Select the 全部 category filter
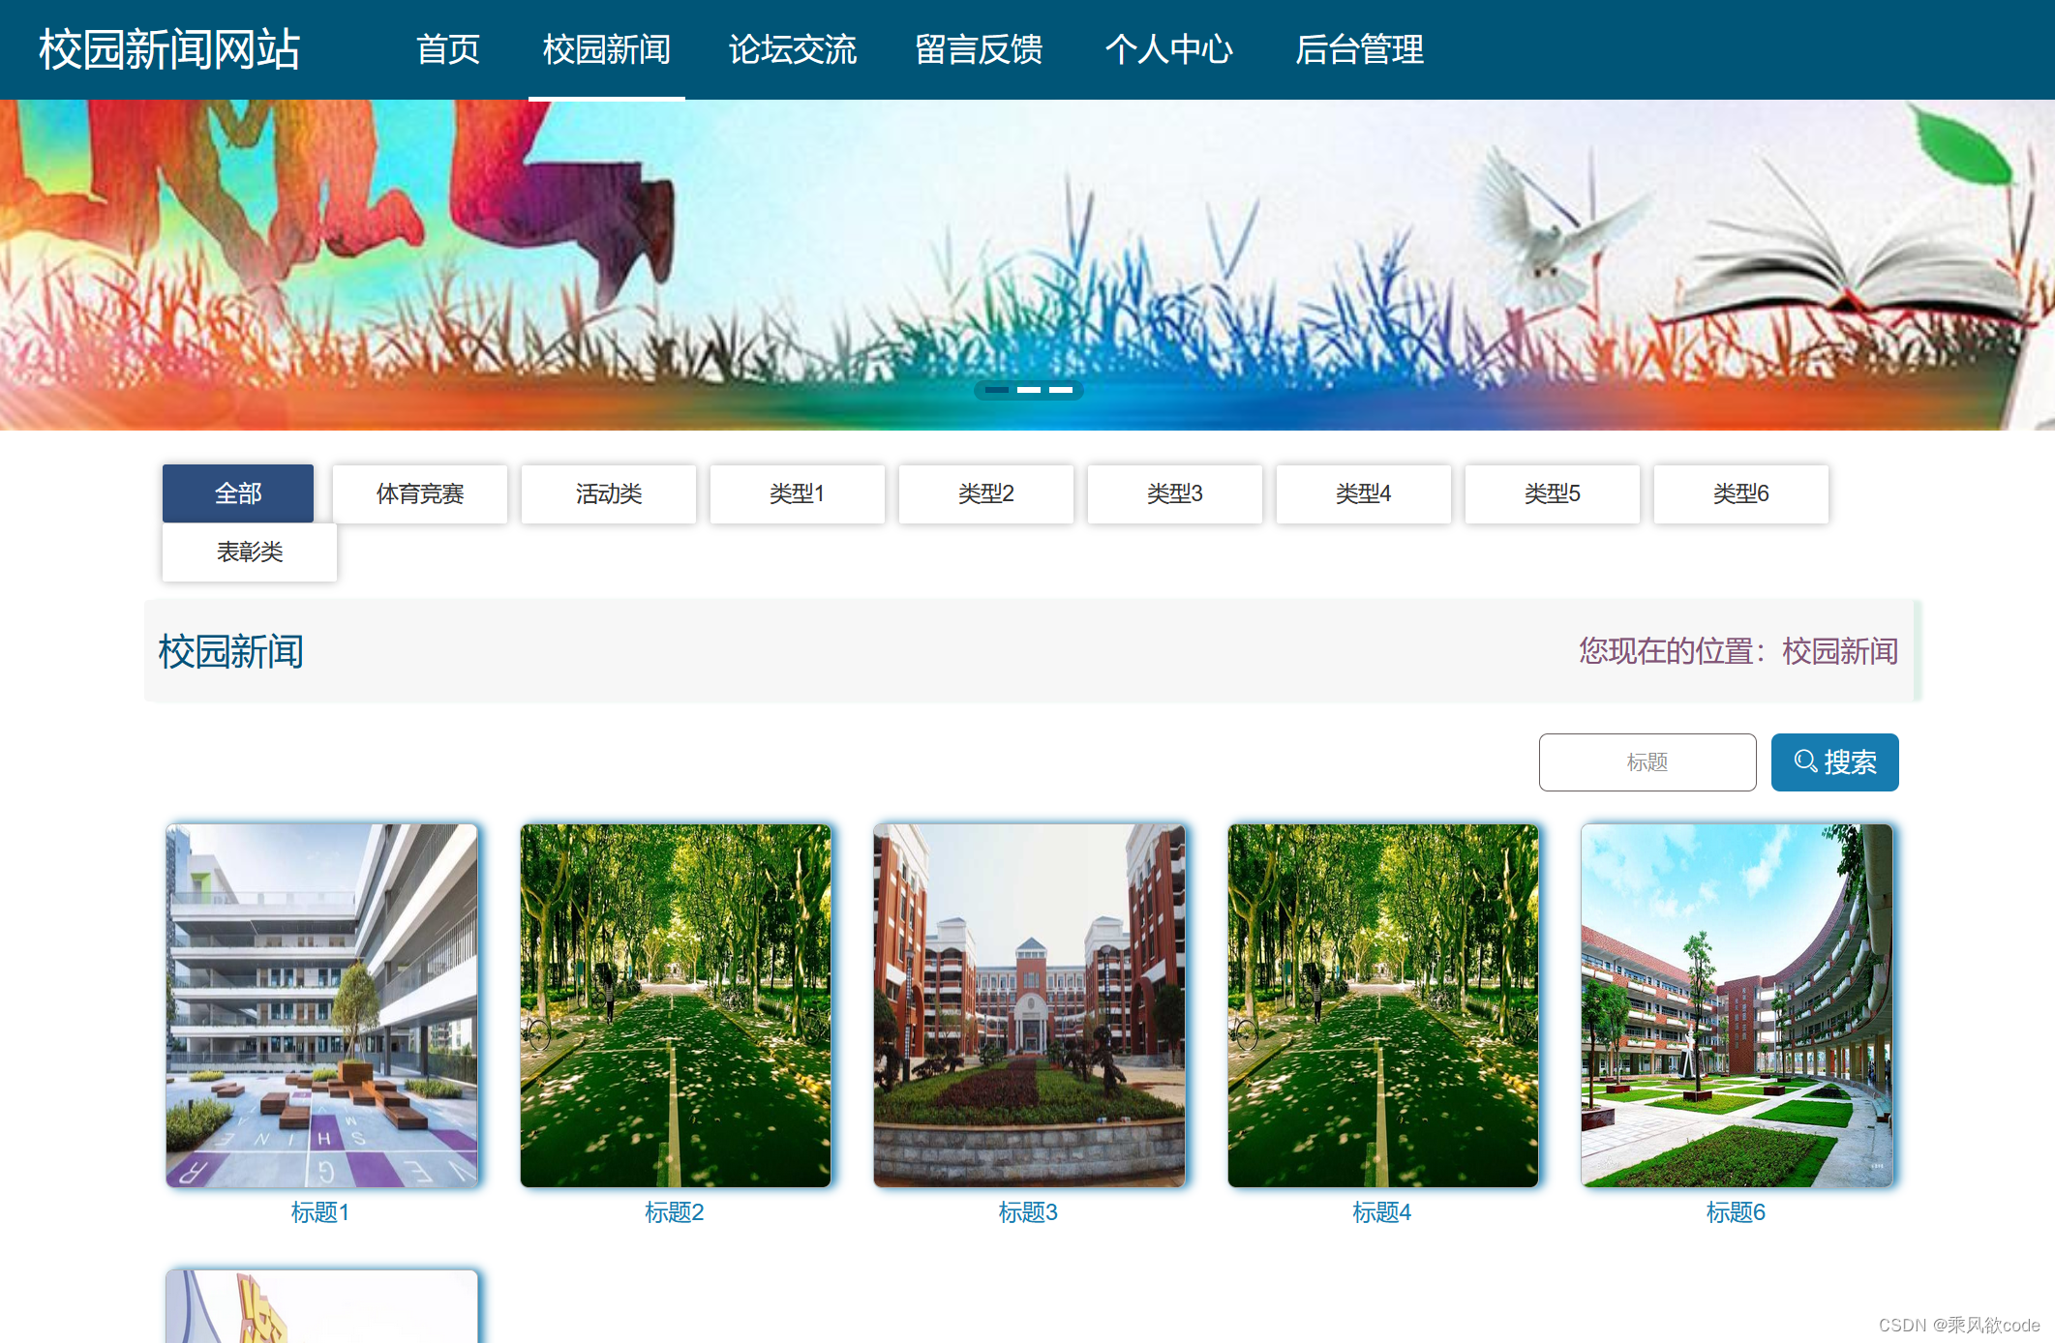Image resolution: width=2055 pixels, height=1343 pixels. click(238, 492)
